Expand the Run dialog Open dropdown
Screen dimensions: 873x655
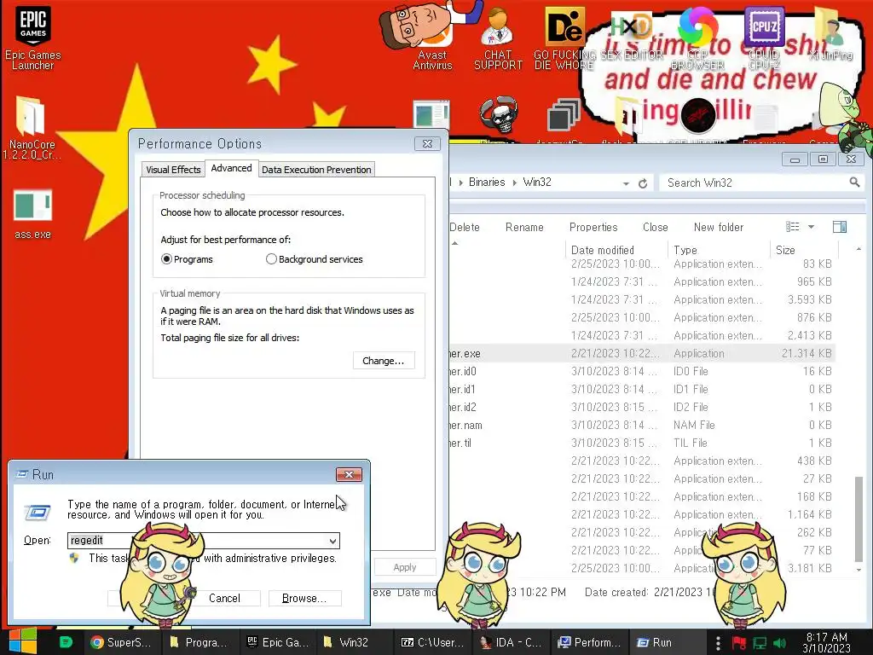pos(332,541)
